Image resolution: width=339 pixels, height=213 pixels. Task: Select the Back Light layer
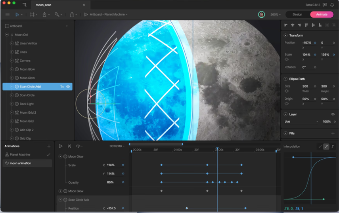tap(27, 104)
